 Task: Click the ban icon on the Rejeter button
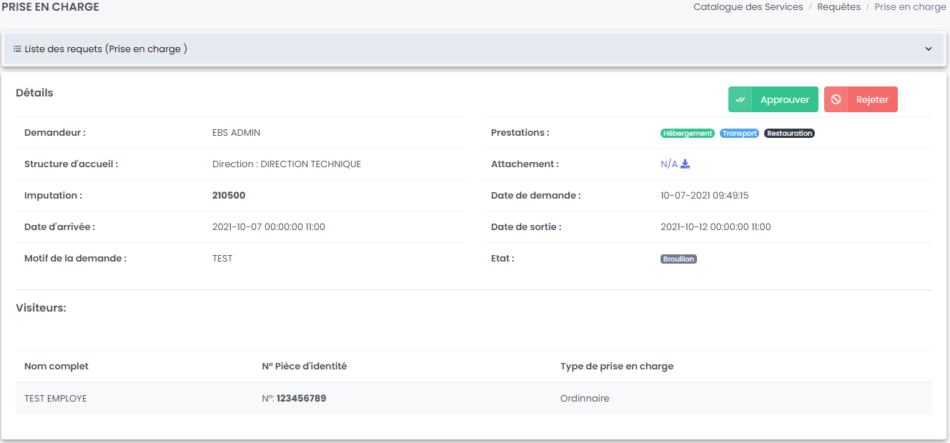(x=836, y=100)
